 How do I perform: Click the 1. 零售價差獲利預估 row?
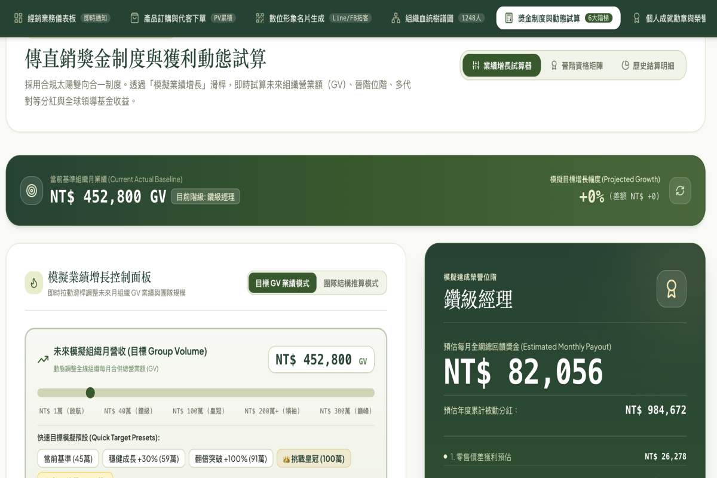tap(565, 457)
